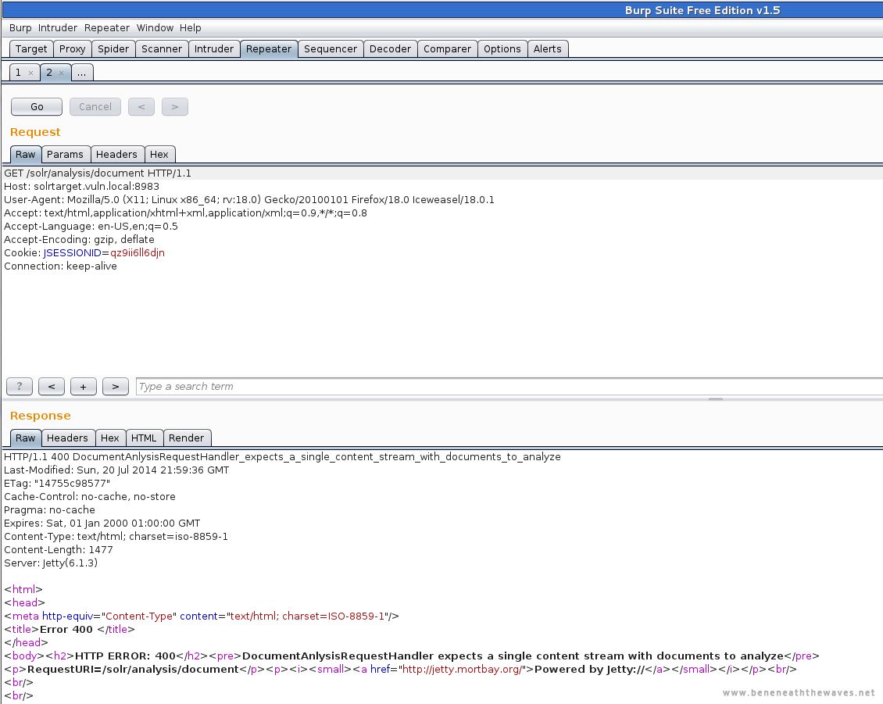Show the request Hex view
Viewport: 883px width, 704px height.
pyautogui.click(x=159, y=154)
